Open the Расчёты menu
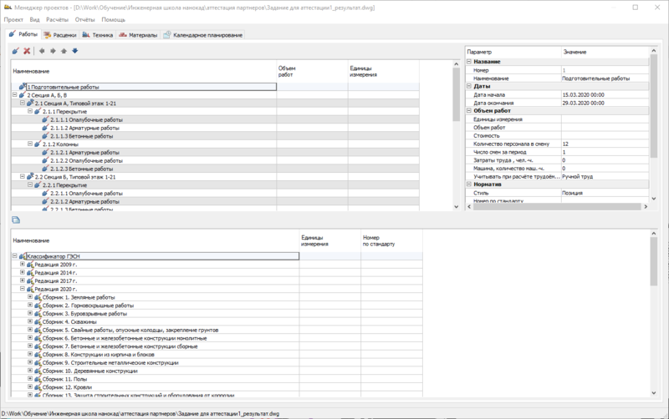Viewport: 669px width, 419px height. point(57,18)
